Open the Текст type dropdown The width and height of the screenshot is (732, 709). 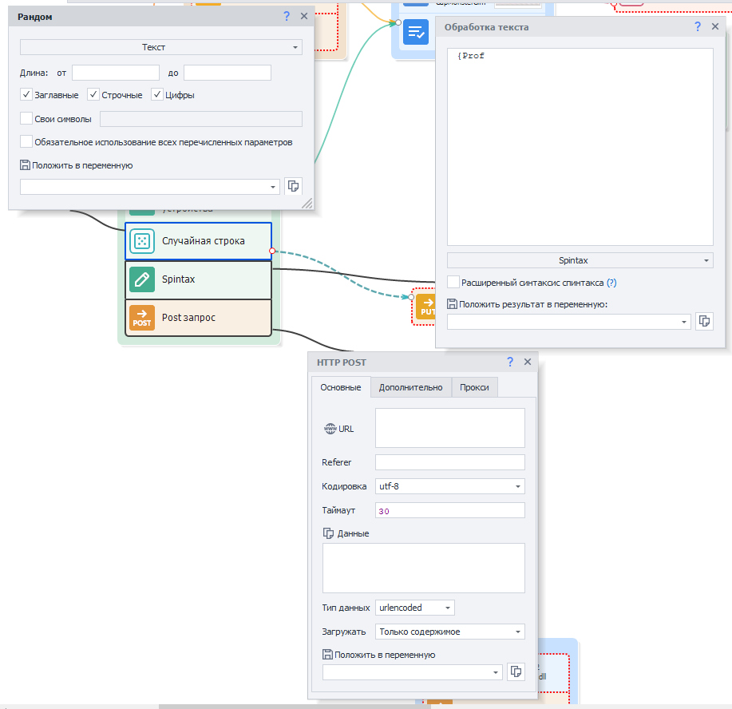(160, 48)
